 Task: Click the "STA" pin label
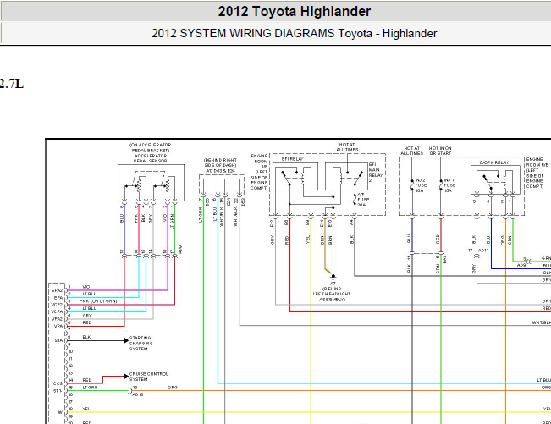(x=58, y=340)
